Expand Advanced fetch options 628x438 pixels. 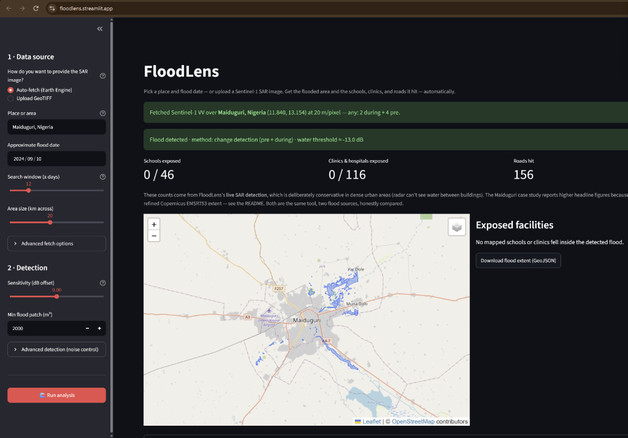56,244
